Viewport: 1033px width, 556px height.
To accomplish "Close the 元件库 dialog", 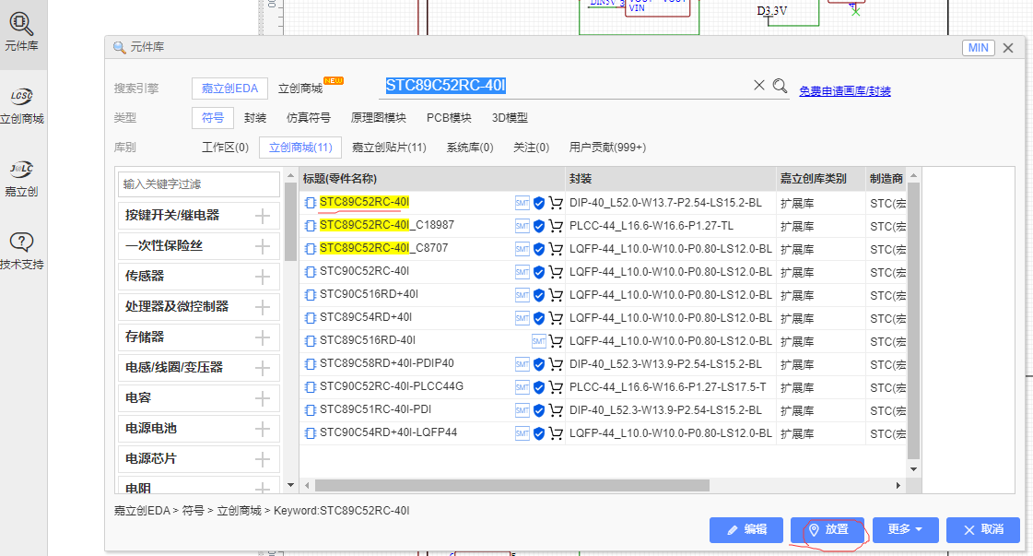I will tap(1008, 48).
